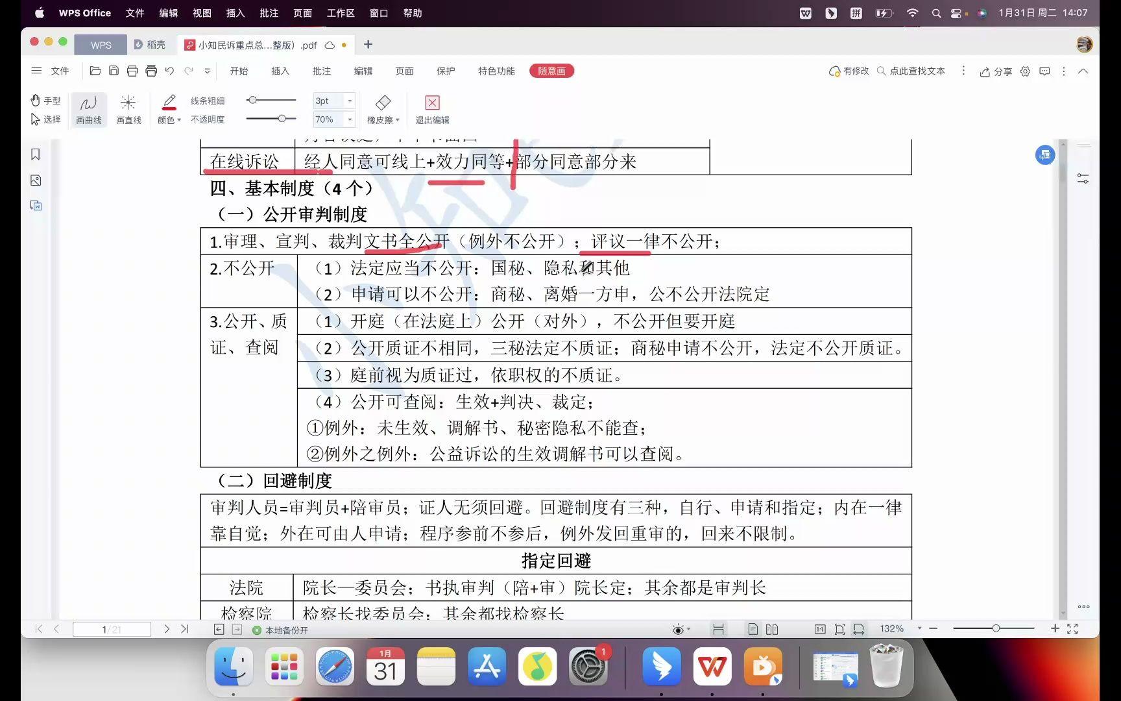Open the settings gear in toolbar
The width and height of the screenshot is (1121, 701).
point(1025,71)
